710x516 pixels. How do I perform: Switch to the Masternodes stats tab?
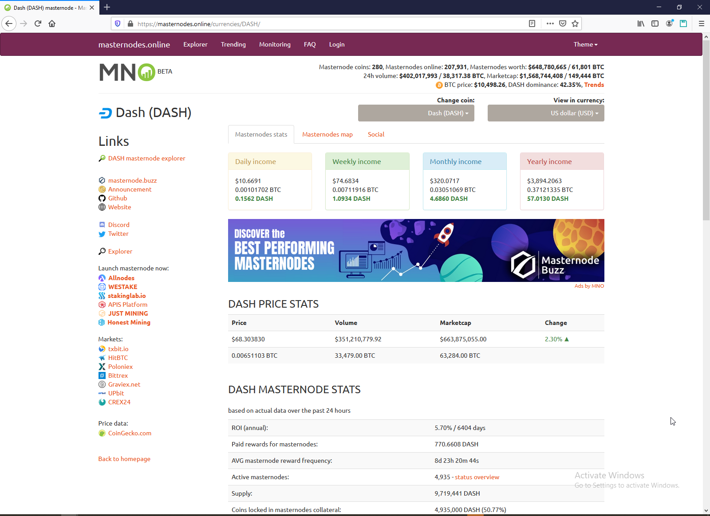(x=261, y=134)
